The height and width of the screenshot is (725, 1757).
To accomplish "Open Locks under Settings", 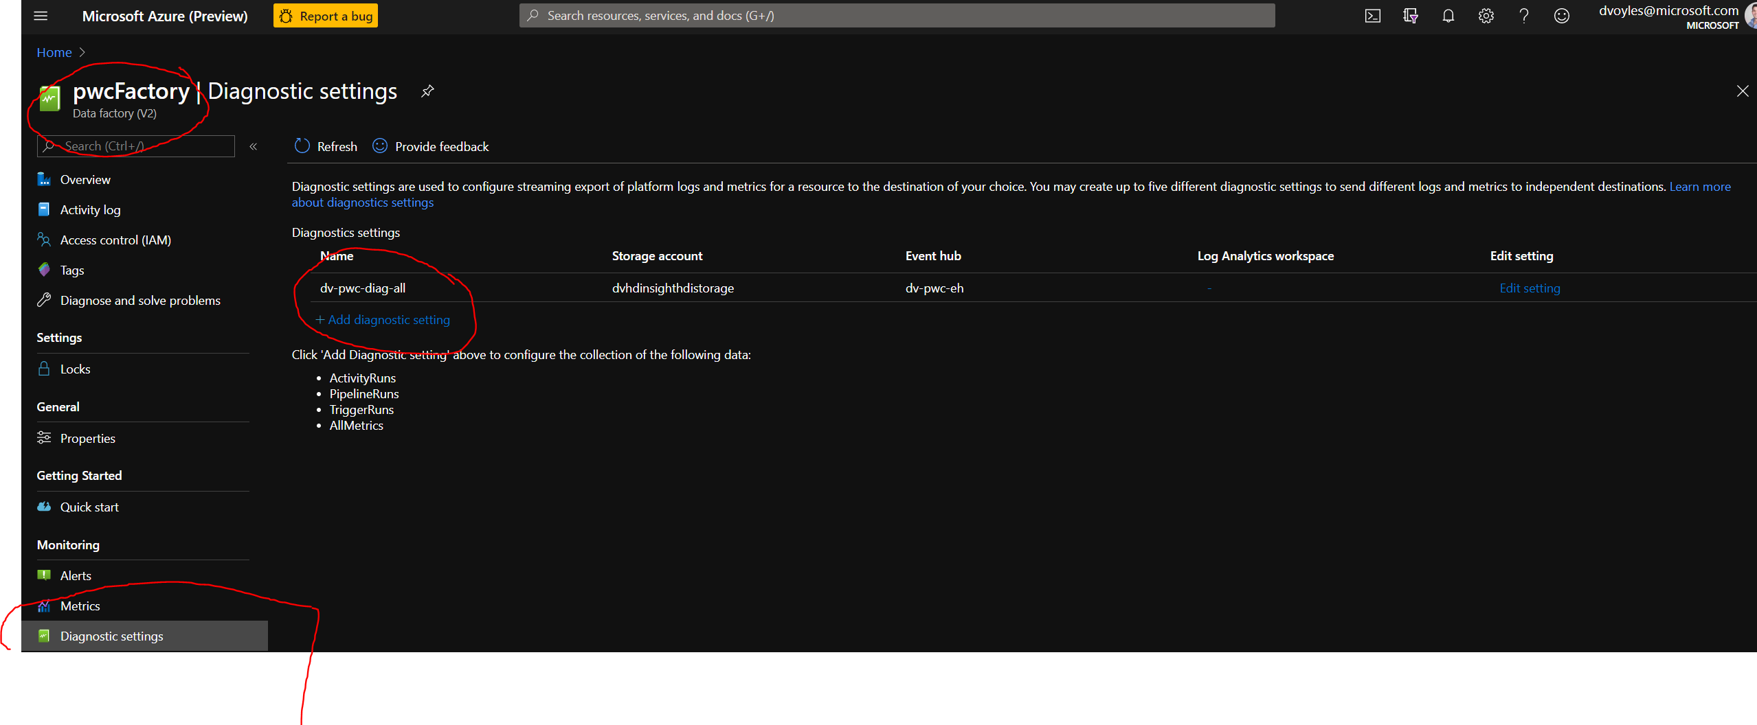I will [x=75, y=369].
